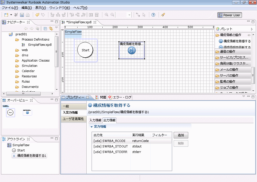
Task: Open the ウィンドウ menu
Action: coord(60,8)
